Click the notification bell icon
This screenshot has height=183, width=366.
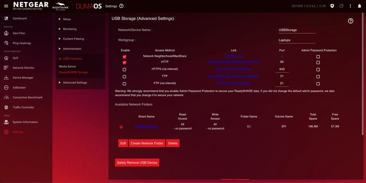click(x=359, y=6)
